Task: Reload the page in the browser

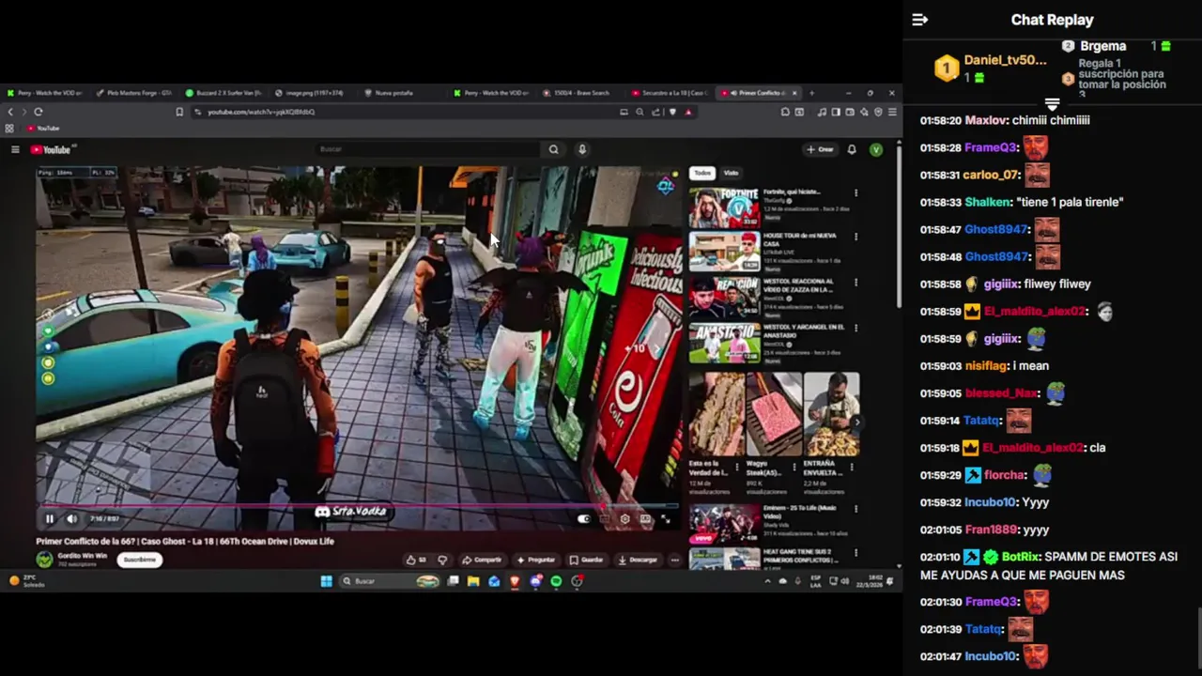Action: point(39,112)
